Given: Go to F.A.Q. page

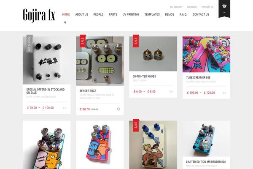Looking at the screenshot, I should pyautogui.click(x=183, y=14).
